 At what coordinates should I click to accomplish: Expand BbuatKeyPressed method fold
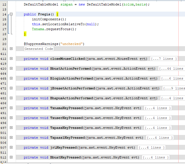(x=11, y=157)
